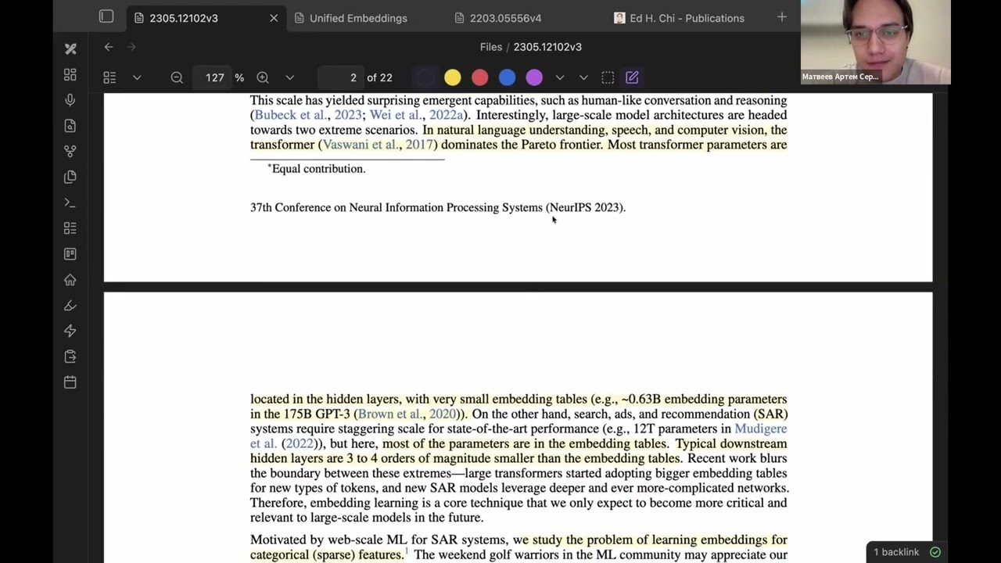Open the calendar daily note icon
This screenshot has width=1001, height=563.
coord(70,382)
